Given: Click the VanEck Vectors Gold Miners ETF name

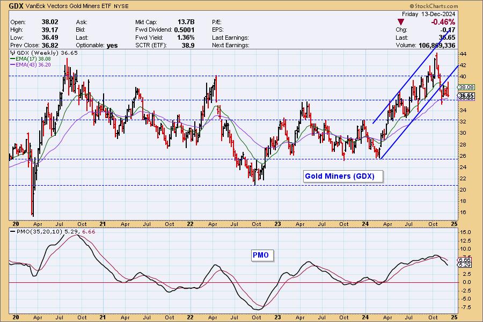Looking at the screenshot, I should pos(68,6).
